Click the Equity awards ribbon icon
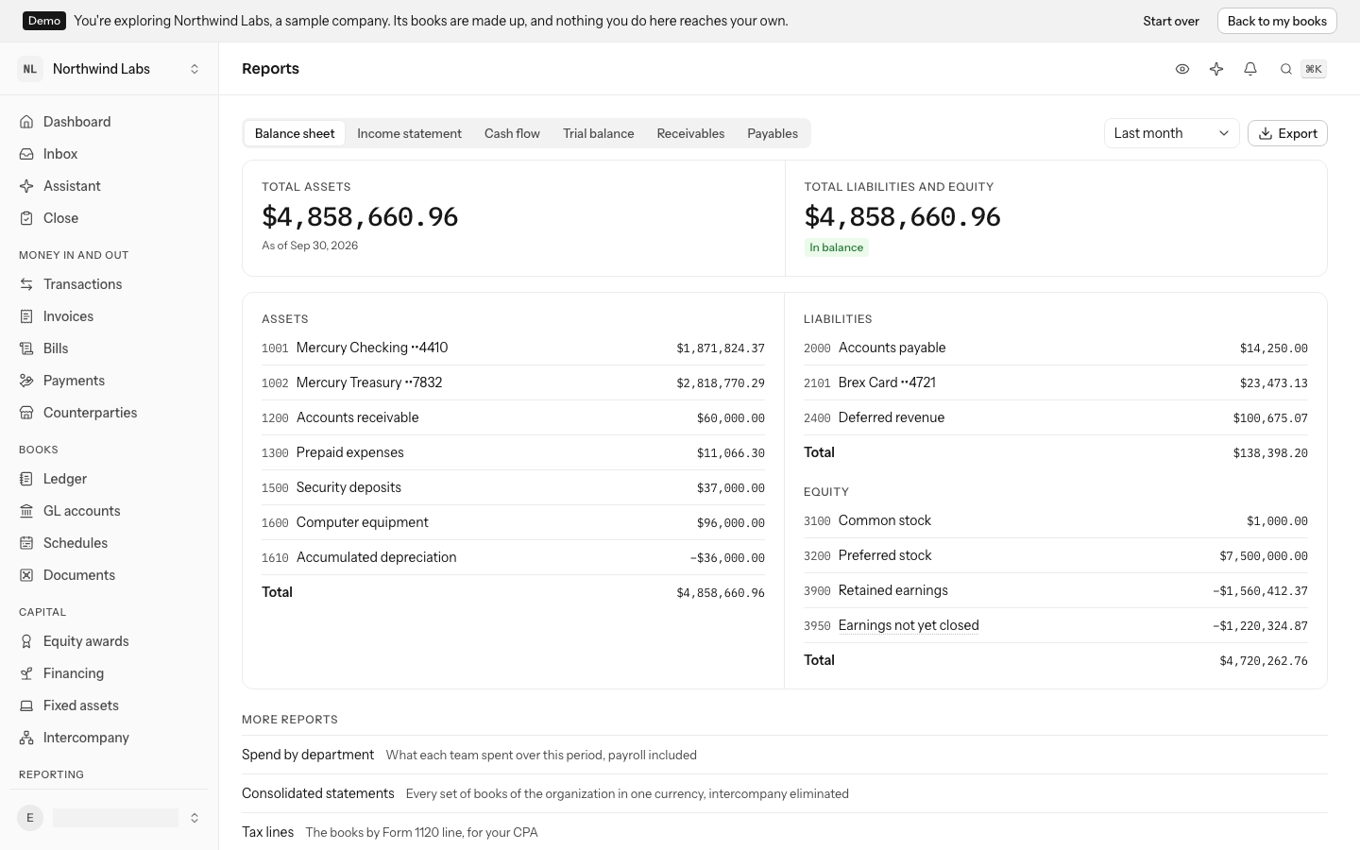The width and height of the screenshot is (1360, 850). (26, 641)
